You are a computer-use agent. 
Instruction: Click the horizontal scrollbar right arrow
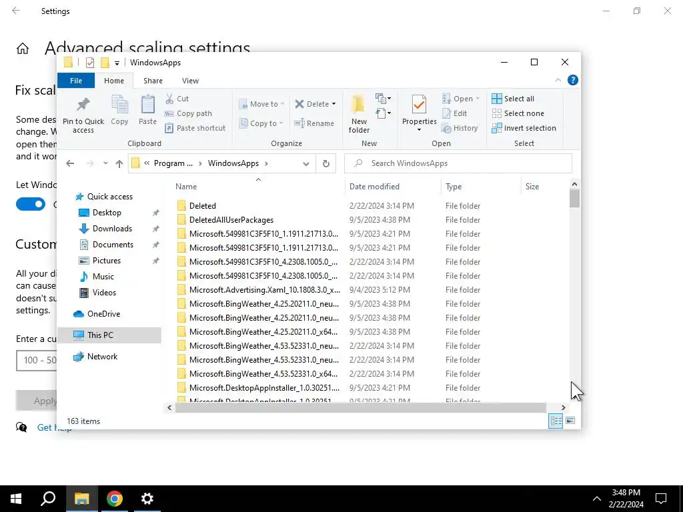(x=563, y=408)
